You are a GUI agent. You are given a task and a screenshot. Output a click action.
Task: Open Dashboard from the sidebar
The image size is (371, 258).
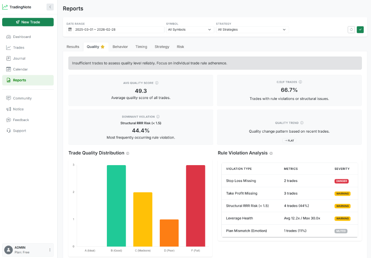click(28, 37)
